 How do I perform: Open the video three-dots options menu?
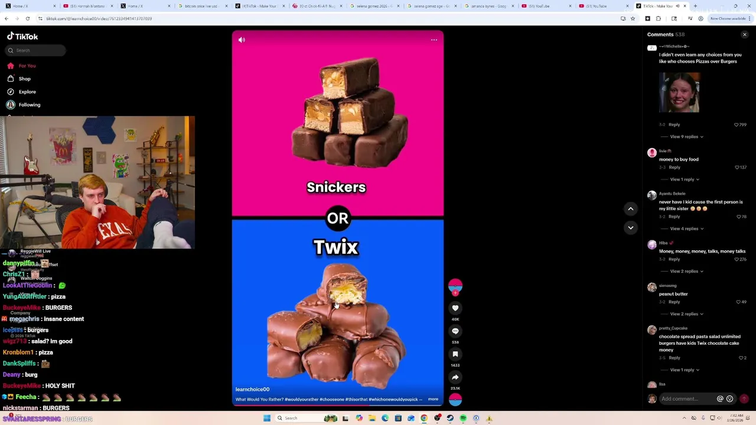tap(434, 40)
